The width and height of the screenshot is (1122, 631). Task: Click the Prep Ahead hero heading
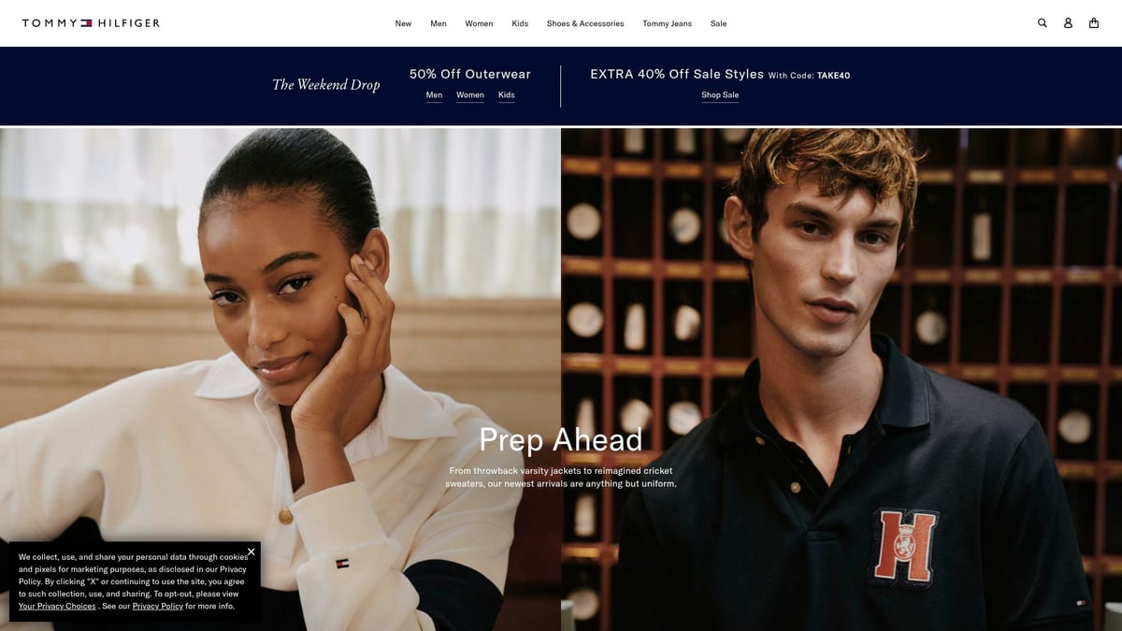pos(561,439)
